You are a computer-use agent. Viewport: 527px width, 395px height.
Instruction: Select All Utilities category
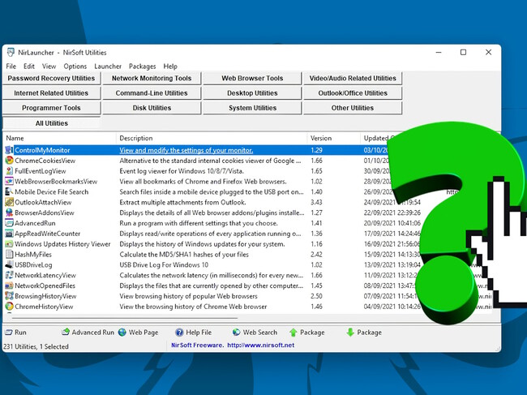coord(51,123)
